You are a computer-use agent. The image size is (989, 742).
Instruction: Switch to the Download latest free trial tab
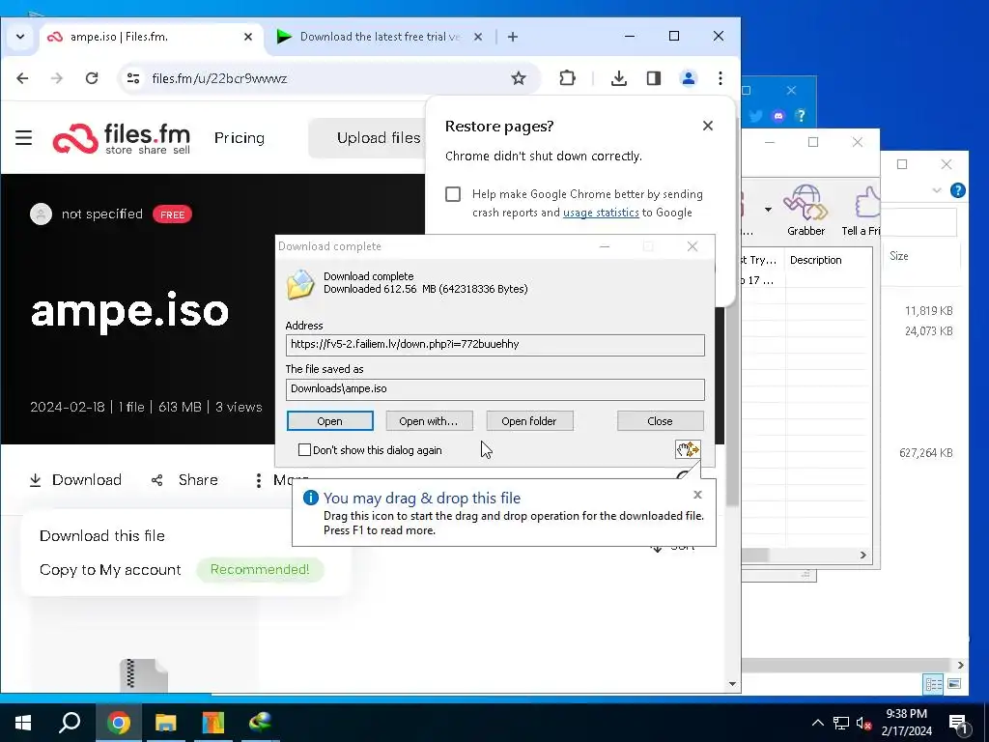379,37
